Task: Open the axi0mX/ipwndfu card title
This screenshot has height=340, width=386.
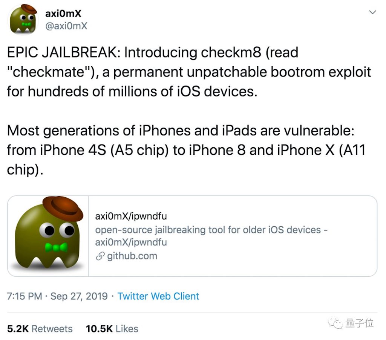Action: [x=131, y=217]
